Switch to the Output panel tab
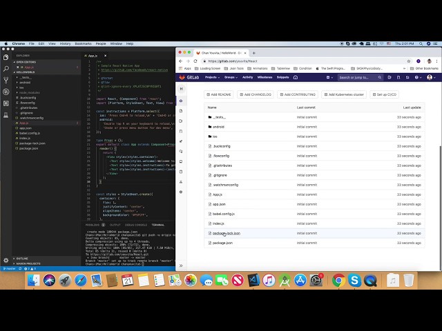 115,225
